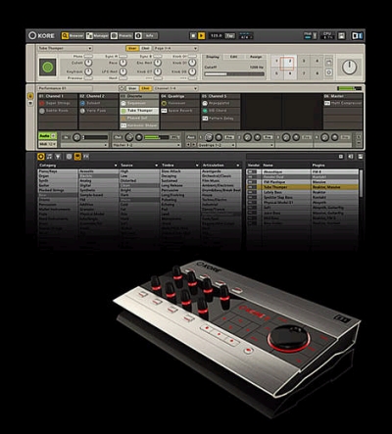392x434 pixels.
Task: Open the Page 1-4 dropdown
Action: click(175, 48)
